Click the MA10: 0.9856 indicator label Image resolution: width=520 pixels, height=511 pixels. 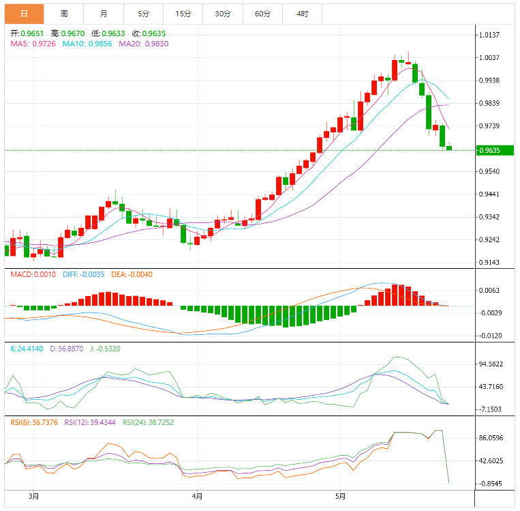pyautogui.click(x=87, y=44)
